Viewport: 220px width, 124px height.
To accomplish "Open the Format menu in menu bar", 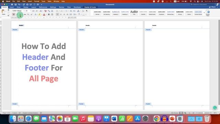I will click(x=37, y=1).
